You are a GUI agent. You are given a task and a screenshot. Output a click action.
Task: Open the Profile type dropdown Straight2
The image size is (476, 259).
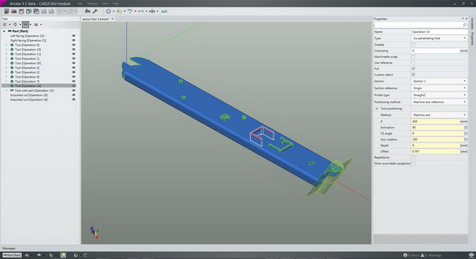(x=439, y=95)
